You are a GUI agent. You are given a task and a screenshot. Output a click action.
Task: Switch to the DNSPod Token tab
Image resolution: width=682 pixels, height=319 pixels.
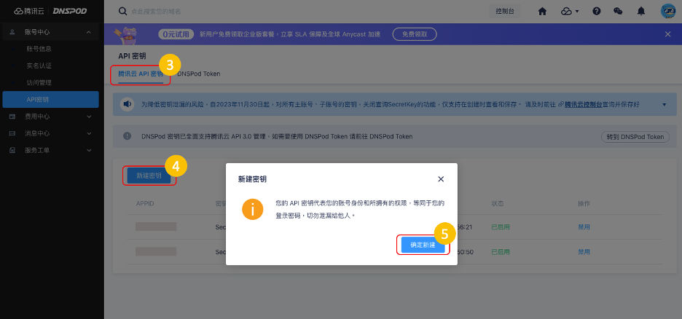(198, 74)
